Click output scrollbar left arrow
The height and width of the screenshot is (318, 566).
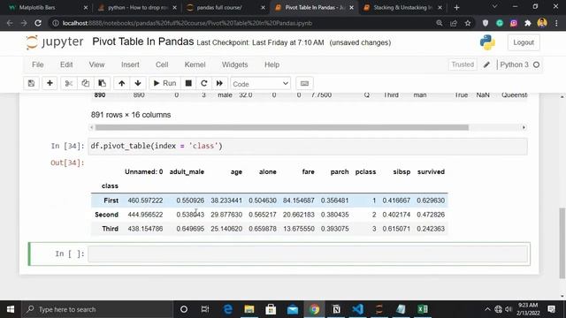coord(92,127)
